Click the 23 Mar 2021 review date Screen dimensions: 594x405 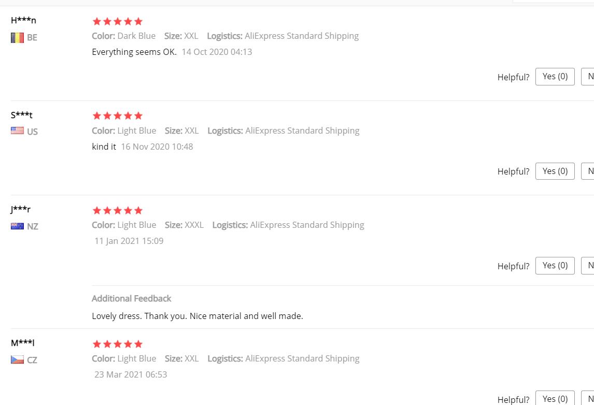(x=131, y=374)
